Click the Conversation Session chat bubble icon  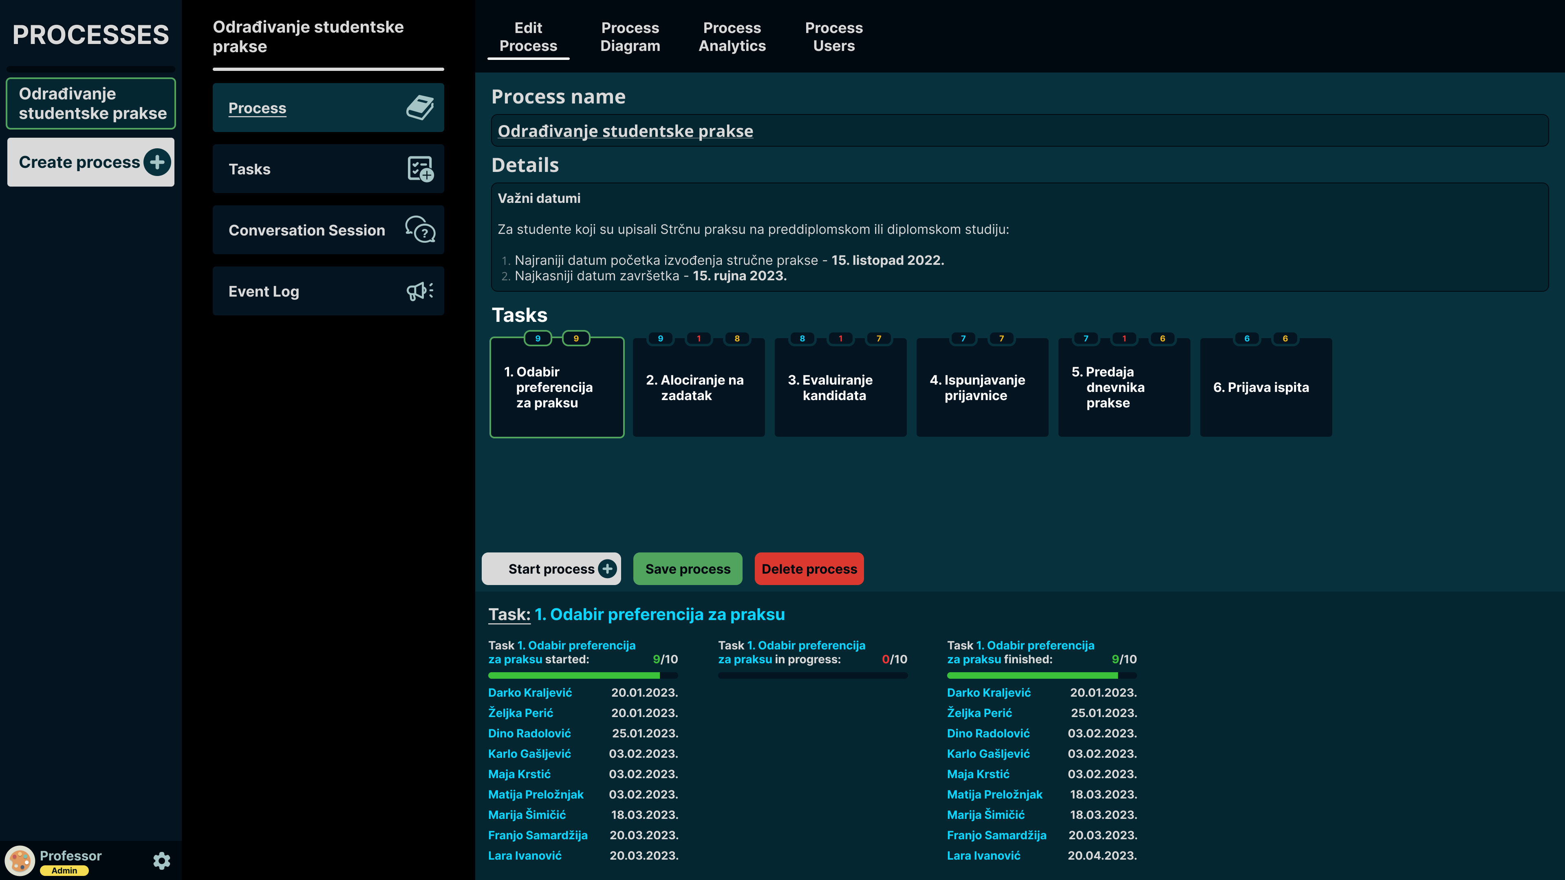pos(420,229)
